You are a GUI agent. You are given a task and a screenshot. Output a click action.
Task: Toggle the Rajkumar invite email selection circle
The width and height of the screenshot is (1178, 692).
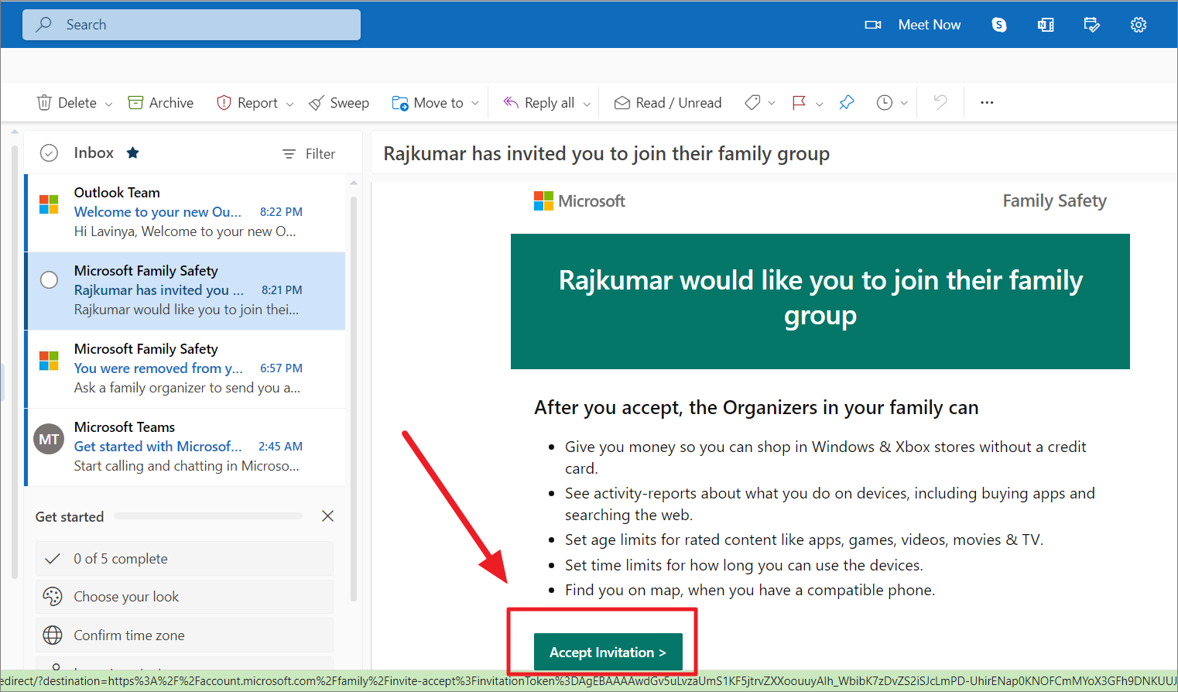49,279
